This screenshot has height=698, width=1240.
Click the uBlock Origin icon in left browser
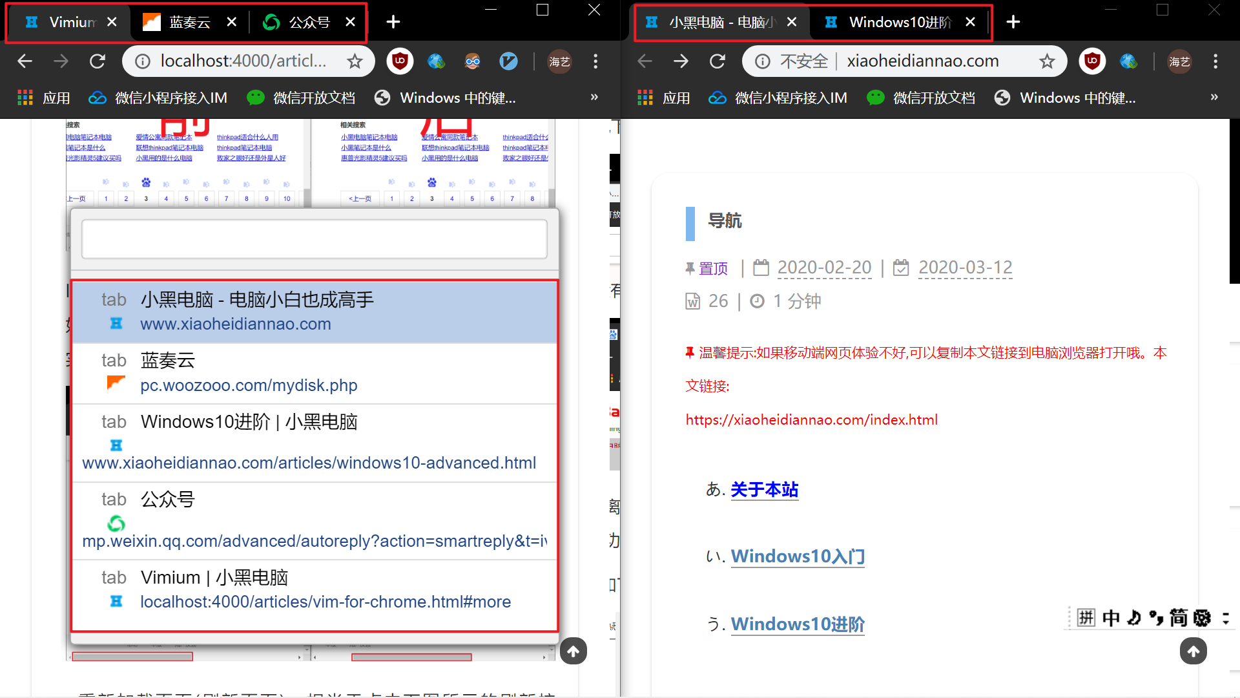pos(400,61)
